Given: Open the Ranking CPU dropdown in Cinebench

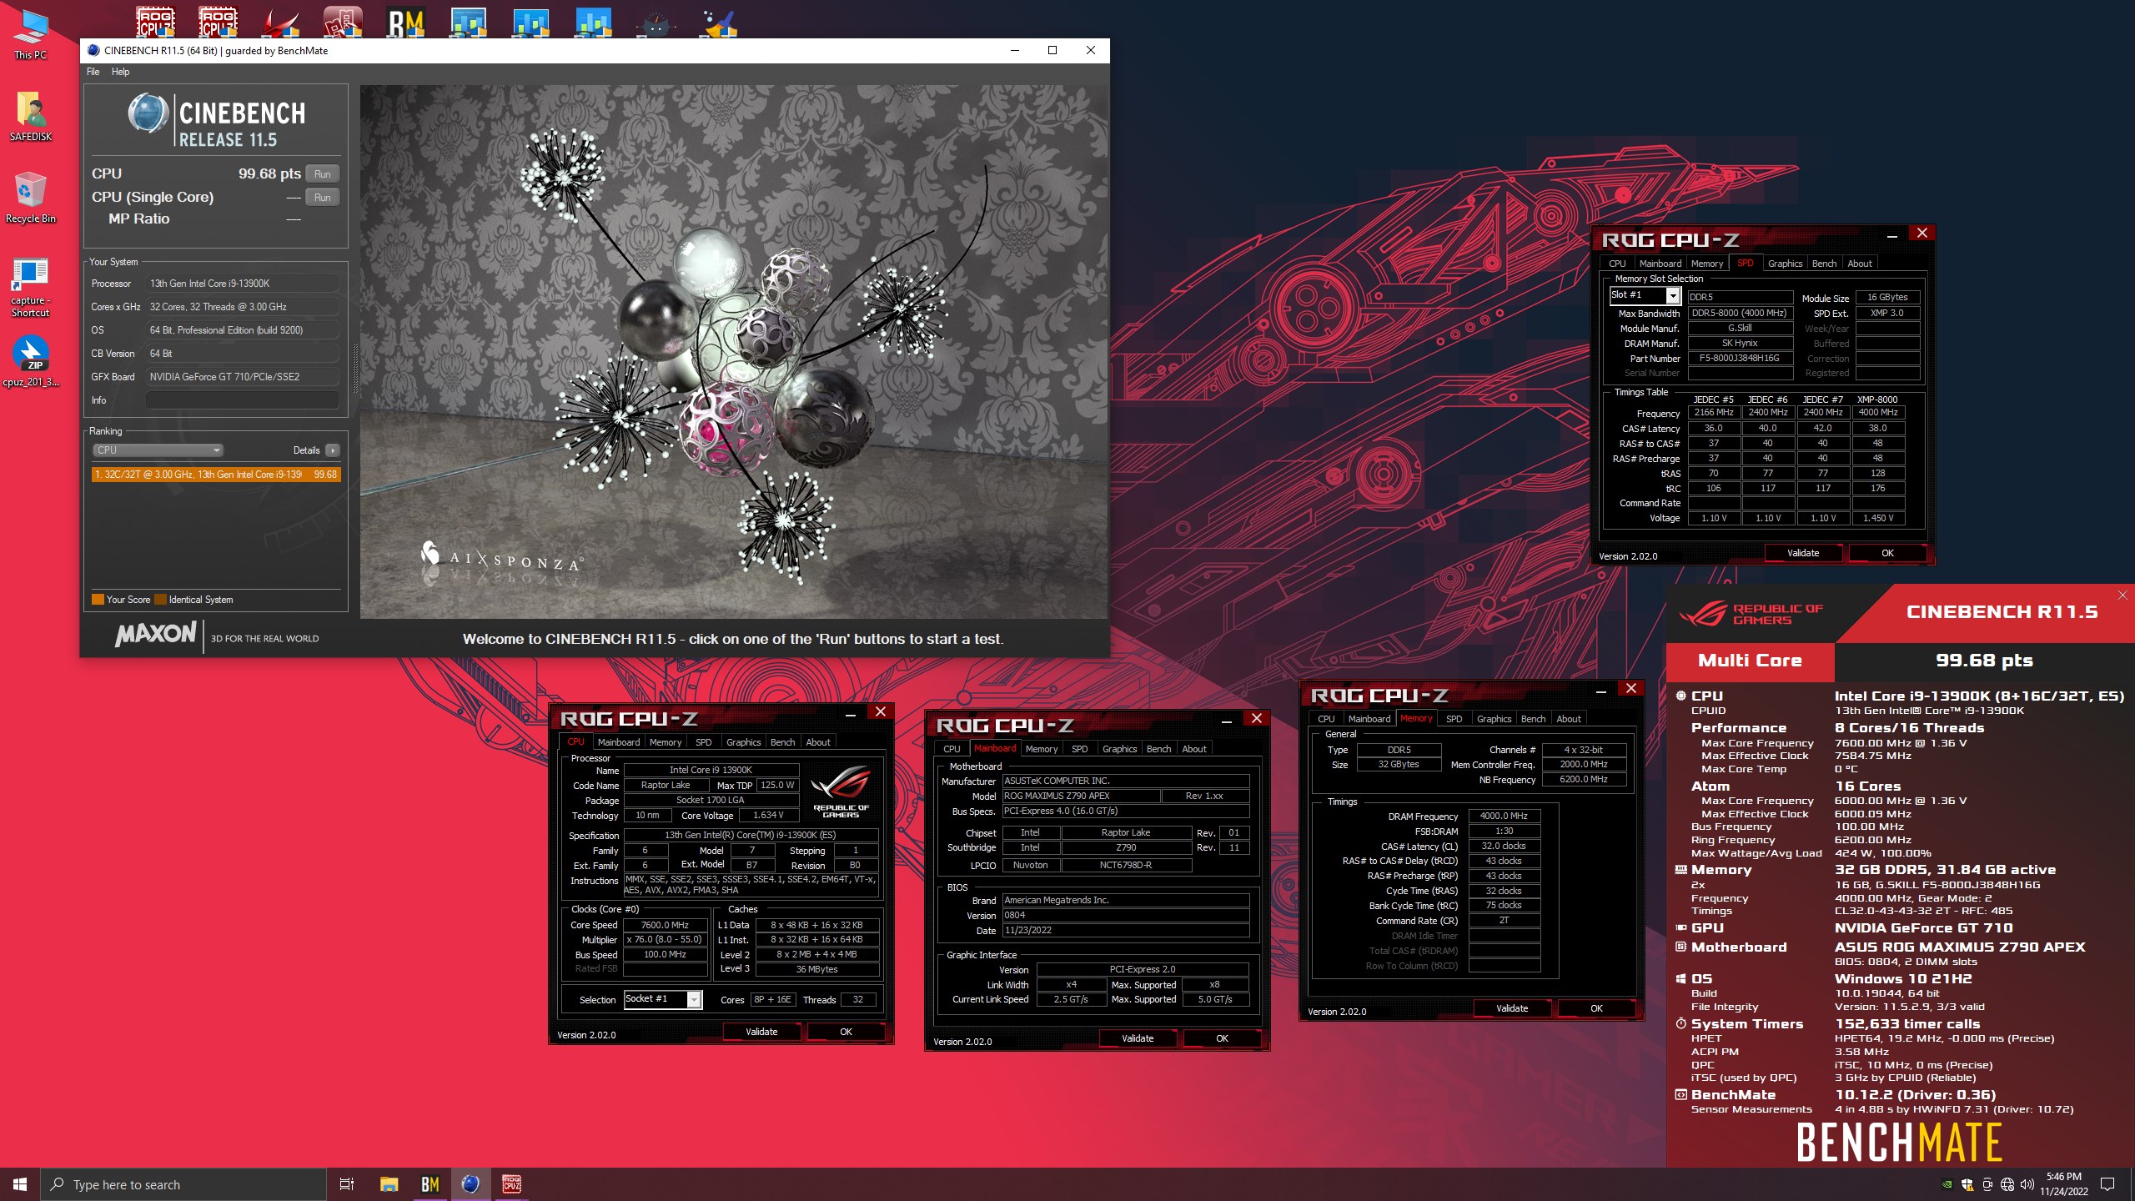Looking at the screenshot, I should coord(158,450).
